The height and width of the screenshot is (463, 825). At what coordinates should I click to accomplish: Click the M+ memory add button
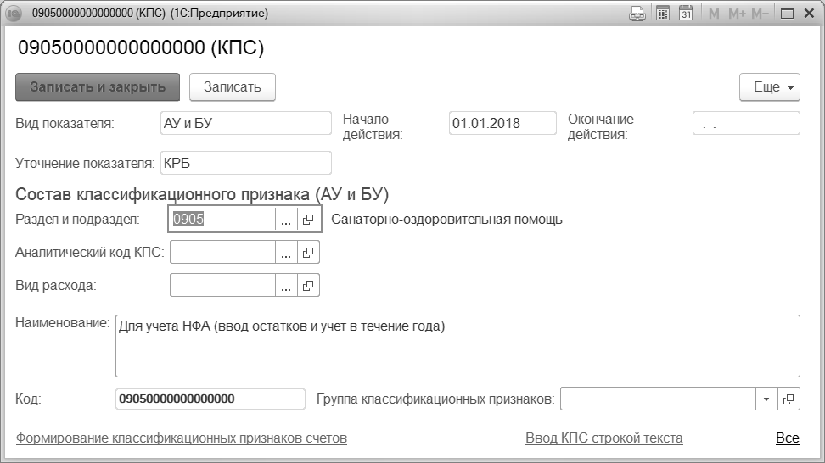click(737, 14)
